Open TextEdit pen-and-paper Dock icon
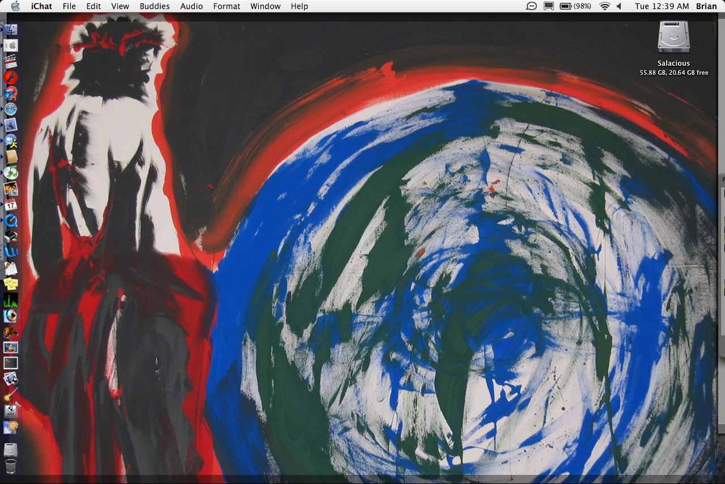Screen dimensions: 725x484 (x=11, y=268)
